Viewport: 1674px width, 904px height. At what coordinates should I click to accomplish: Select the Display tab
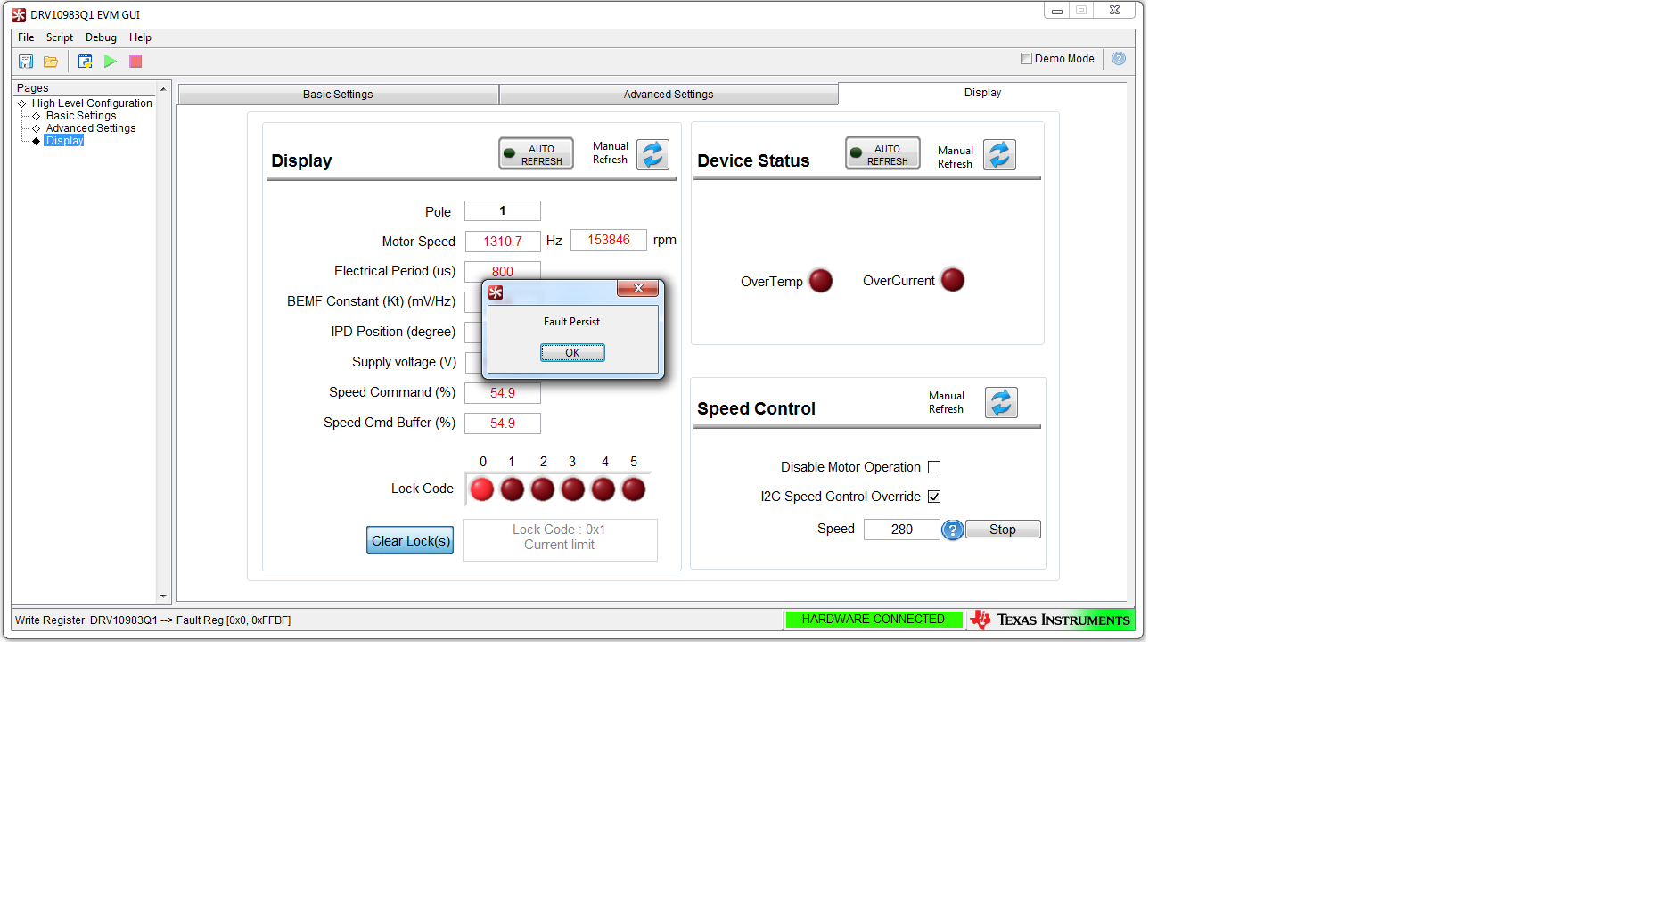click(982, 93)
